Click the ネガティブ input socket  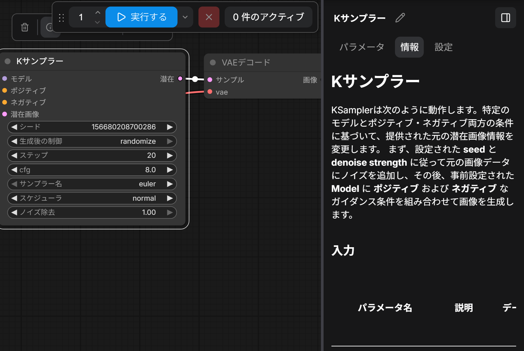pos(5,102)
